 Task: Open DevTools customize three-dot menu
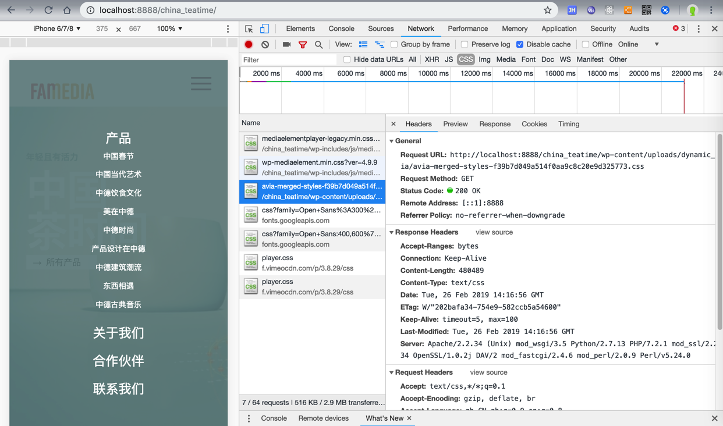point(699,29)
